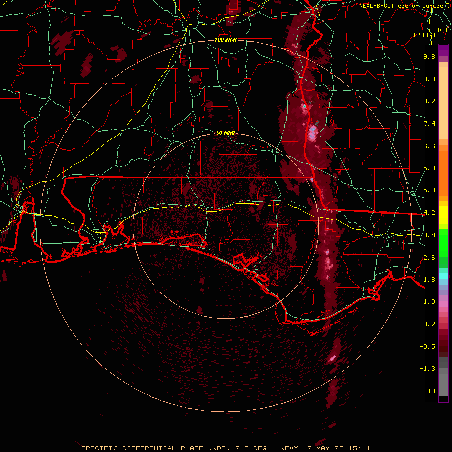Click the "100 NMI" range ring label

[225, 40]
